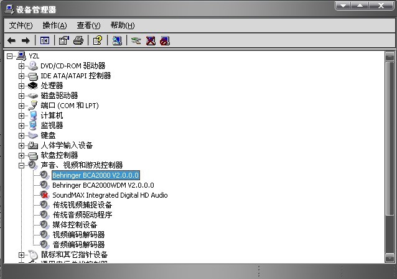Select the 键盘 keyboard icon
Viewport: 397px width, 279px height.
32,135
